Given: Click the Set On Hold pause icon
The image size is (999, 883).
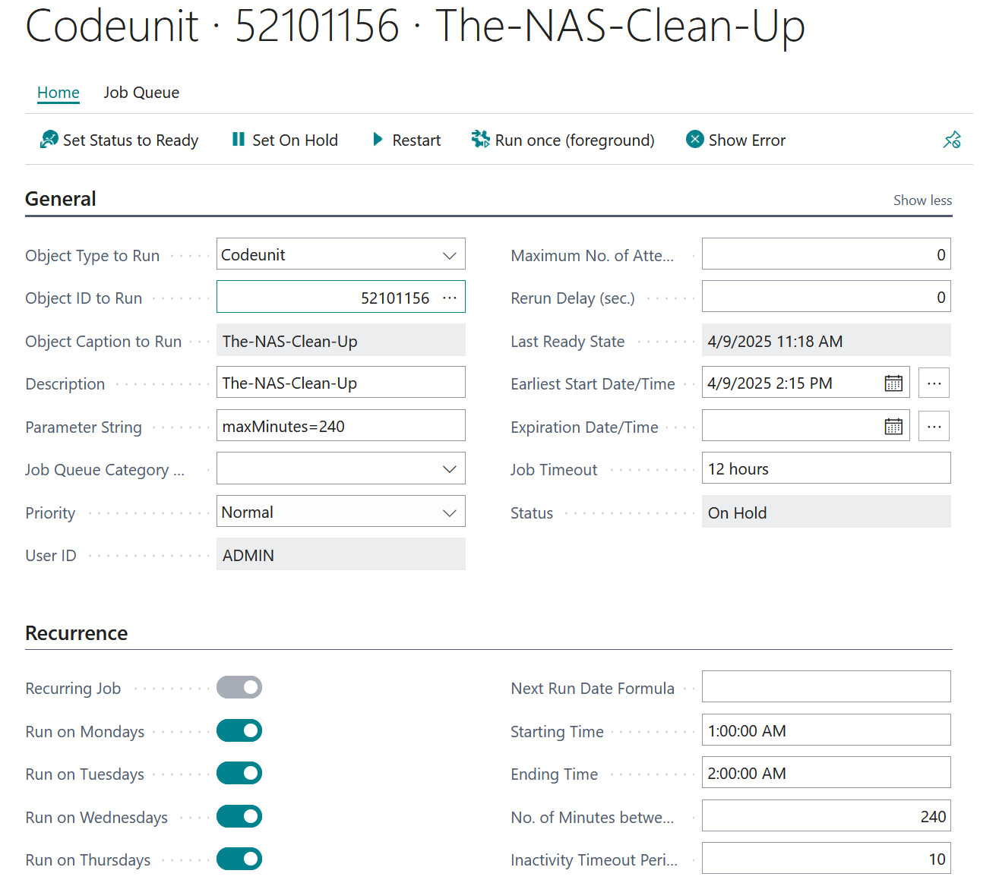Looking at the screenshot, I should [x=239, y=140].
